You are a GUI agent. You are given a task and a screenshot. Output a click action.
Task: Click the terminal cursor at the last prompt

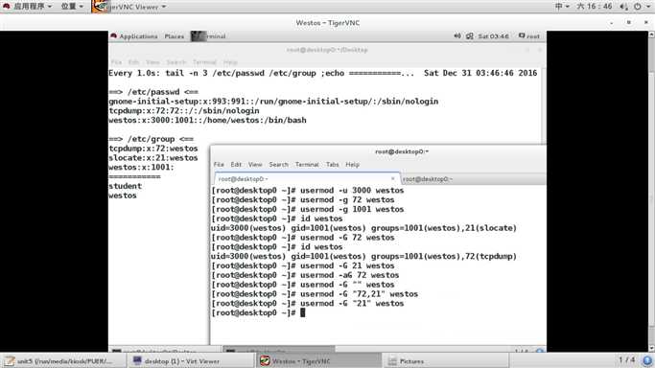coord(303,312)
